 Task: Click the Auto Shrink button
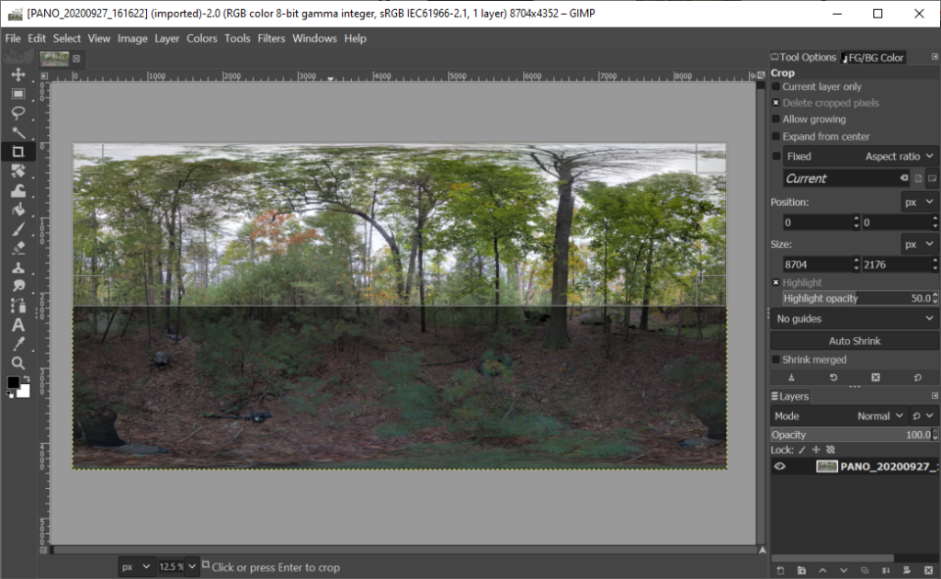[x=854, y=341]
